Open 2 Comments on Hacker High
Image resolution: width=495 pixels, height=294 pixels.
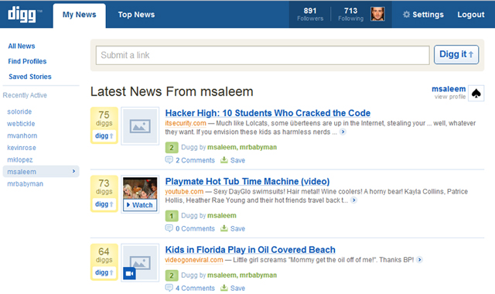pyautogui.click(x=195, y=160)
